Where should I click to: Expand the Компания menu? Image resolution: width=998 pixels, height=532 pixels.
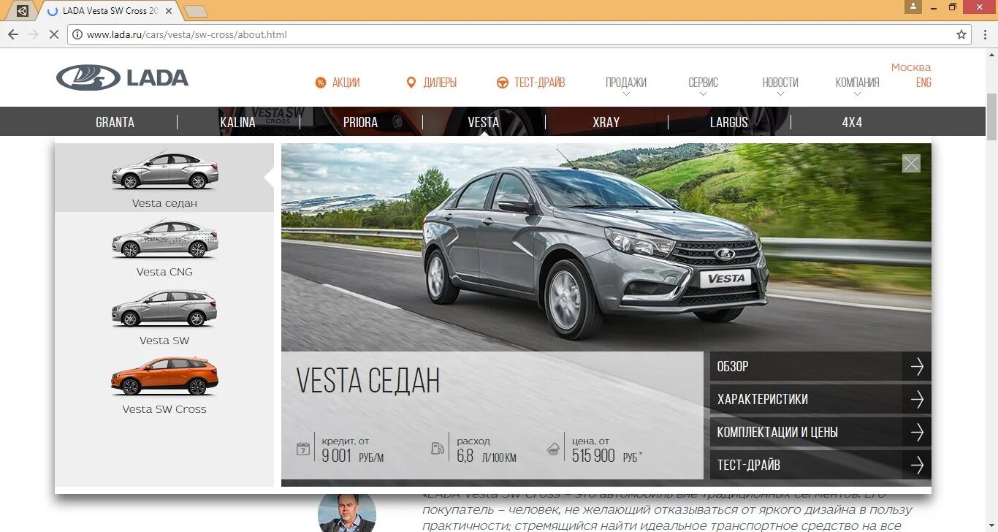tap(857, 83)
